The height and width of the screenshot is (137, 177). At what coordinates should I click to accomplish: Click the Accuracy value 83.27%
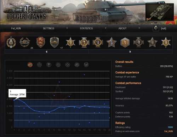[x=169, y=106]
